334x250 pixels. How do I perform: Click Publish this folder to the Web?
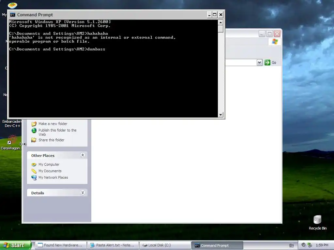point(57,132)
